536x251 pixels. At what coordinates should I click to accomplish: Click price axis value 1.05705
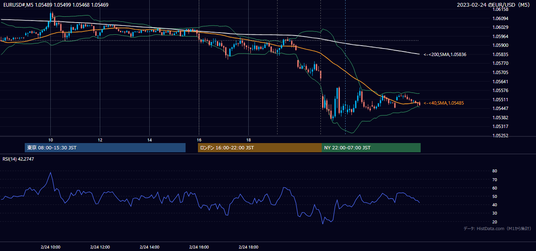pyautogui.click(x=500, y=72)
